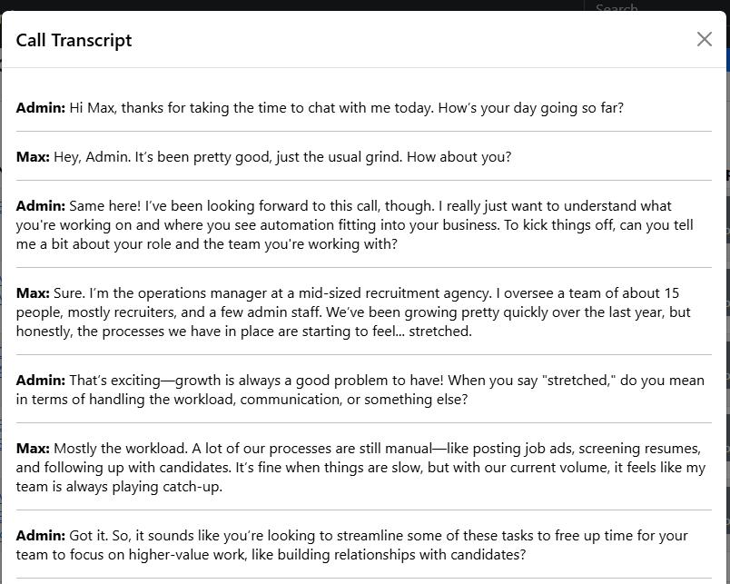Close the Call Transcript dialog
Viewport: 730px width, 584px height.
click(x=704, y=39)
